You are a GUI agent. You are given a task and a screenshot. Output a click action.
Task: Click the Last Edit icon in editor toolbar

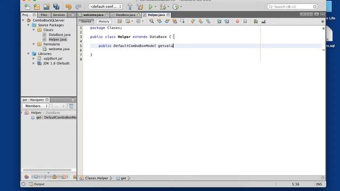pyautogui.click(x=120, y=21)
